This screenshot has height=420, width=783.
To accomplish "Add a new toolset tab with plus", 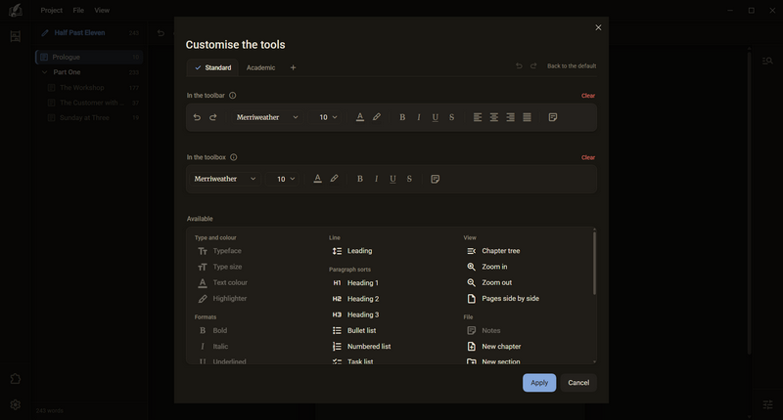I will pyautogui.click(x=293, y=67).
